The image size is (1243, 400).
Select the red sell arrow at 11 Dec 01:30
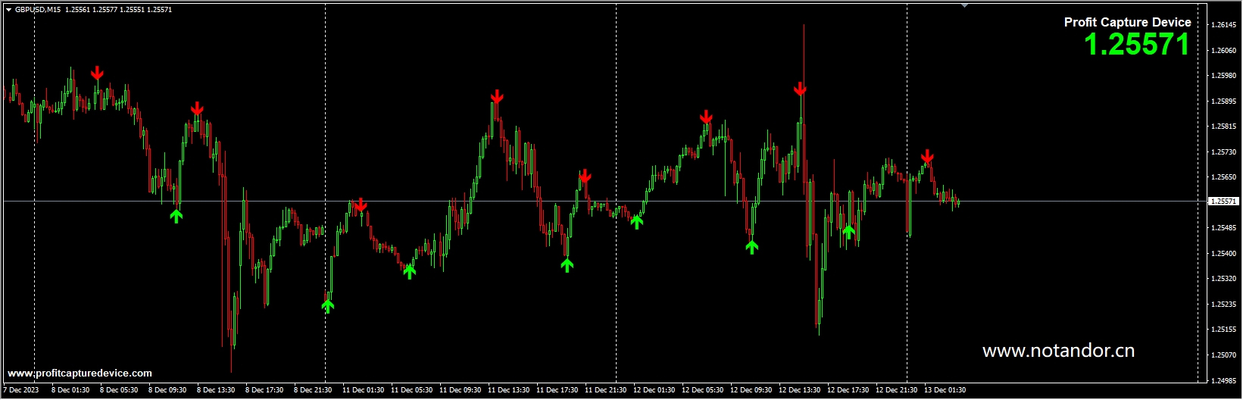tap(361, 205)
